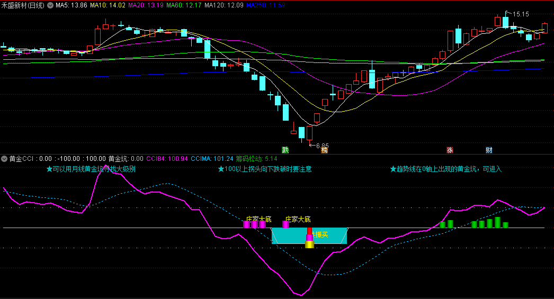This screenshot has width=554, height=299.
Task: Click the second 庄家大底 signal label
Action: [x=298, y=219]
